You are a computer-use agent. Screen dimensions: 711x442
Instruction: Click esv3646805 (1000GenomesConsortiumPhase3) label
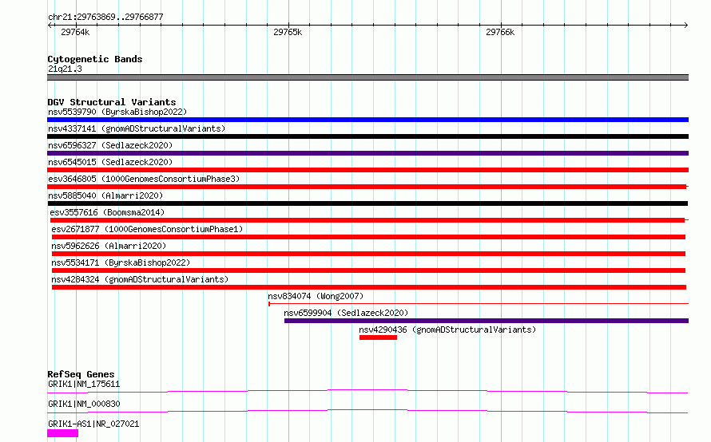pos(144,179)
